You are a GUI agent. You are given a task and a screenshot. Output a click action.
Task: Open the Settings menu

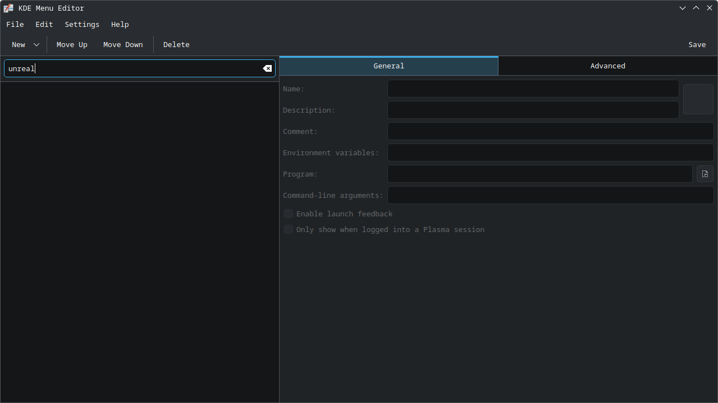(x=82, y=24)
